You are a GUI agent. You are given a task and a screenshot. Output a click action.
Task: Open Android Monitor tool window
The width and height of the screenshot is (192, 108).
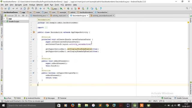pyautogui.click(x=32, y=98)
